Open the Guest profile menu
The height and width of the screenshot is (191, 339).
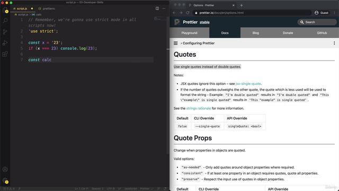322,13
